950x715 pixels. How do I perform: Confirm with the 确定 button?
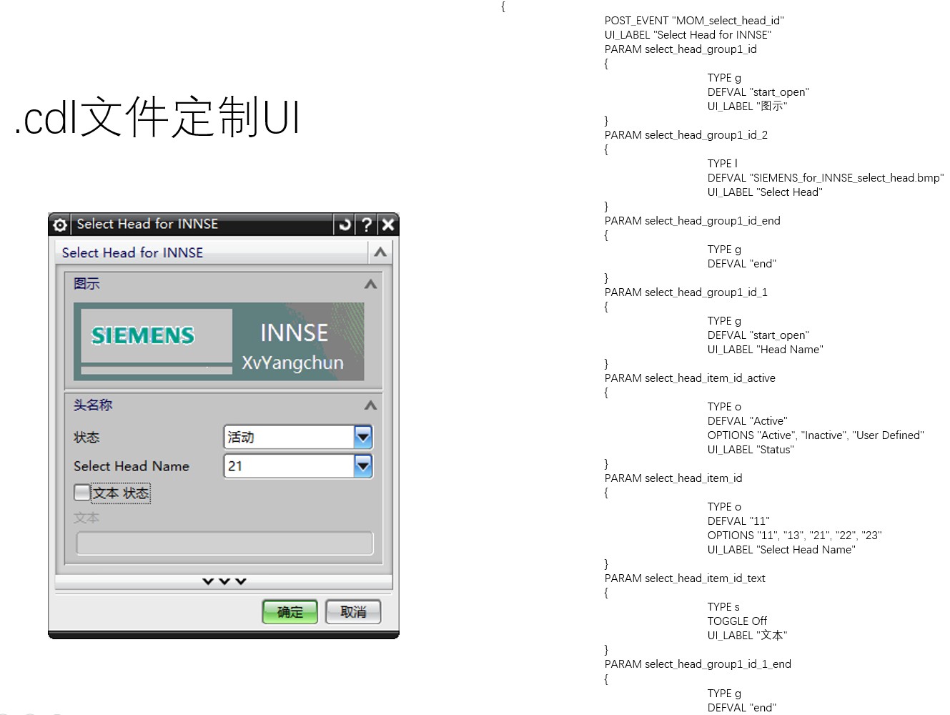(290, 612)
